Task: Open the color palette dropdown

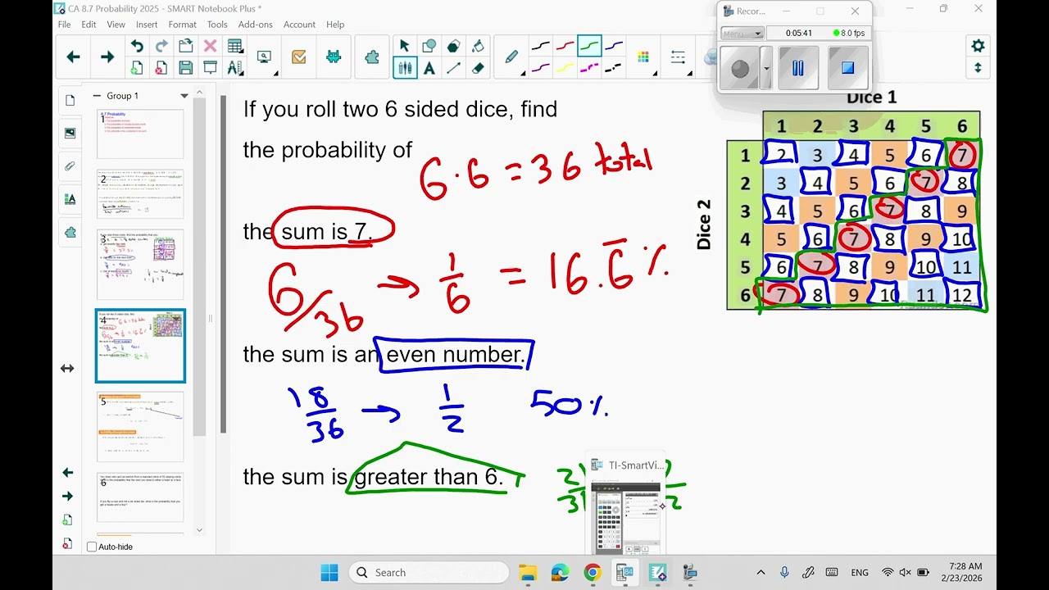Action: tap(643, 57)
